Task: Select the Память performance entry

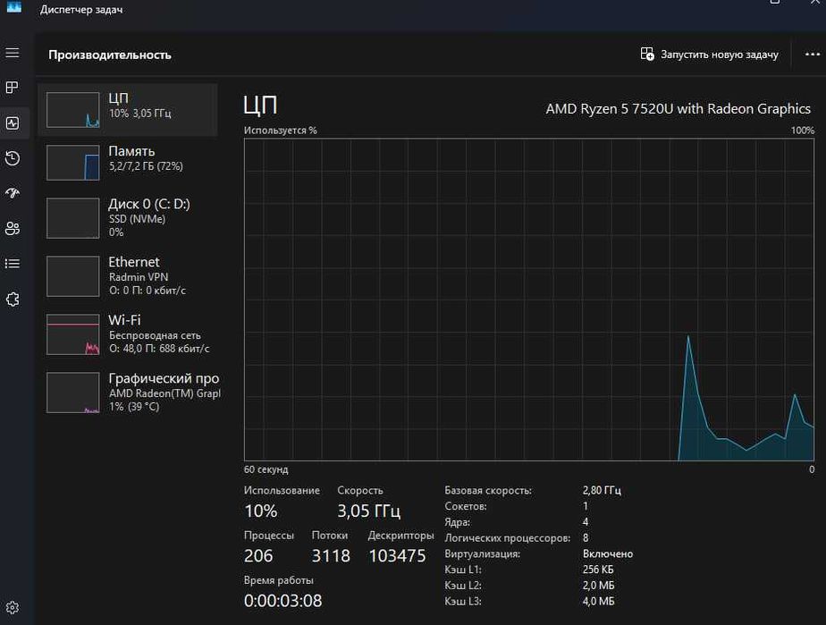Action: (128, 163)
